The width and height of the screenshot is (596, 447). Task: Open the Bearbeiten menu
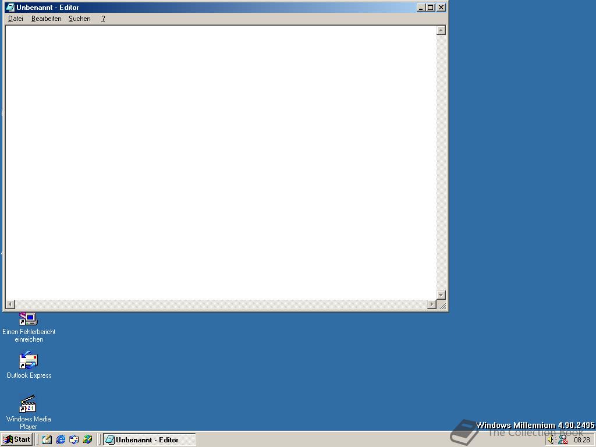pos(47,19)
